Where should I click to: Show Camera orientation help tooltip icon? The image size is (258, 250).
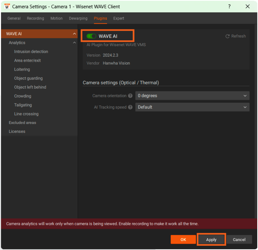pyautogui.click(x=130, y=96)
